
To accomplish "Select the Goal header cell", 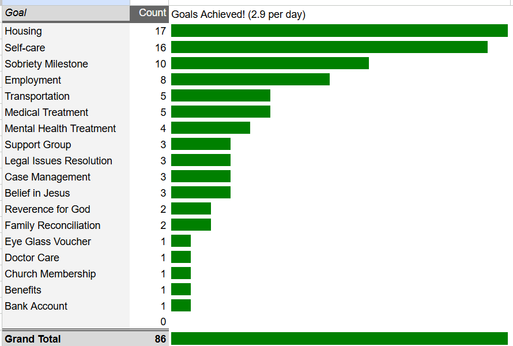I will [x=66, y=13].
